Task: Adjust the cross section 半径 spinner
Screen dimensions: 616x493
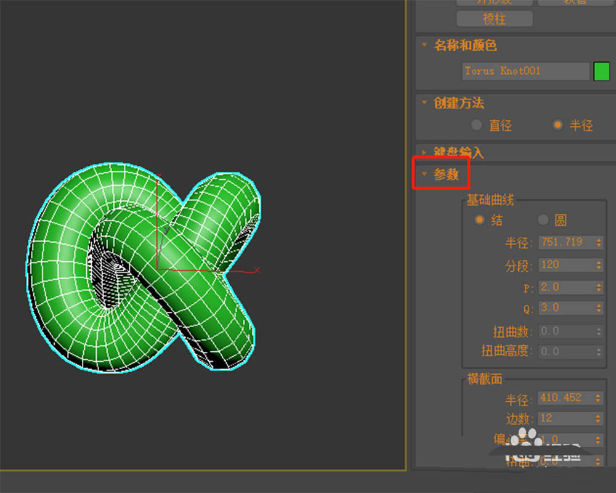Action: [598, 398]
